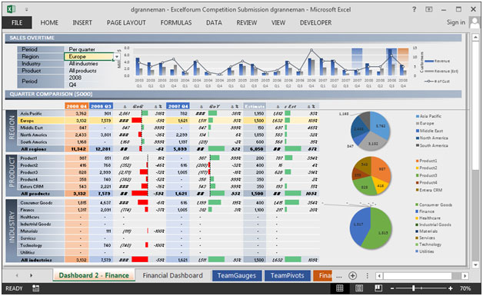Open the Region dropdown arrow next to Europe
Screen dimensions: 483x296
click(x=117, y=57)
